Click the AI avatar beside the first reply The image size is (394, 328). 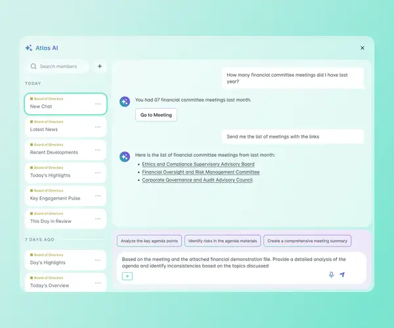(x=125, y=102)
